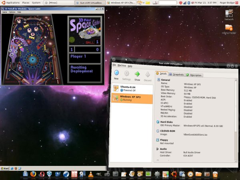Select the Ubuntu-8.04 virtual machine
This screenshot has height=180, width=240.
point(132,89)
